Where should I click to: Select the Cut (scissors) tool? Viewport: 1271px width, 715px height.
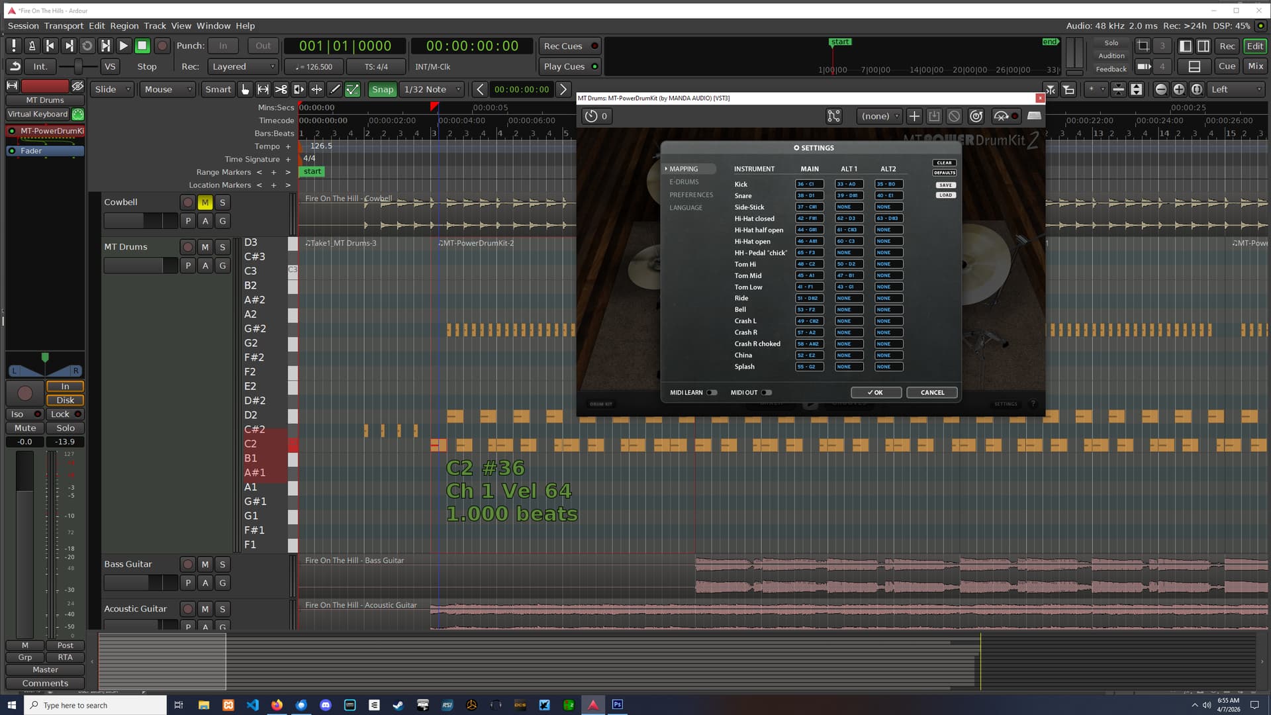click(281, 89)
